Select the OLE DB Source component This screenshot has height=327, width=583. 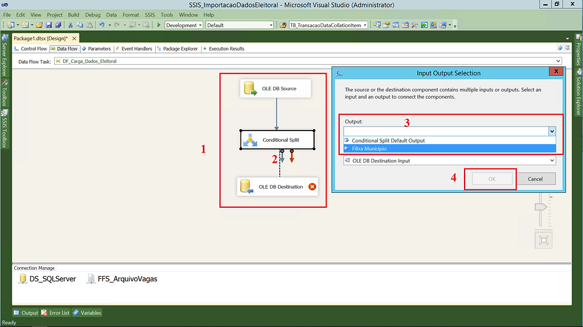275,88
